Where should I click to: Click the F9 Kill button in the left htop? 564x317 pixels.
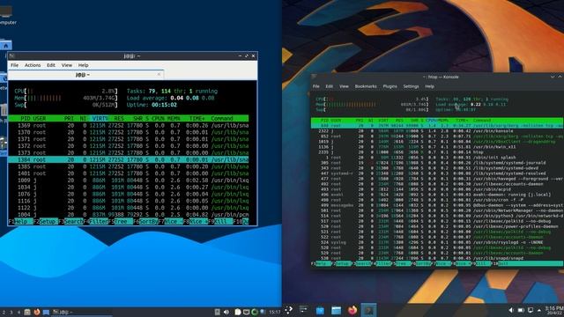pos(220,221)
